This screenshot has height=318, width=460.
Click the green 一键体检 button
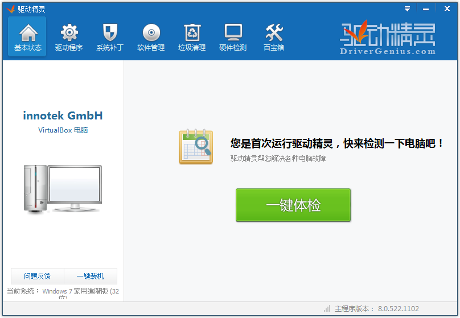coord(293,205)
